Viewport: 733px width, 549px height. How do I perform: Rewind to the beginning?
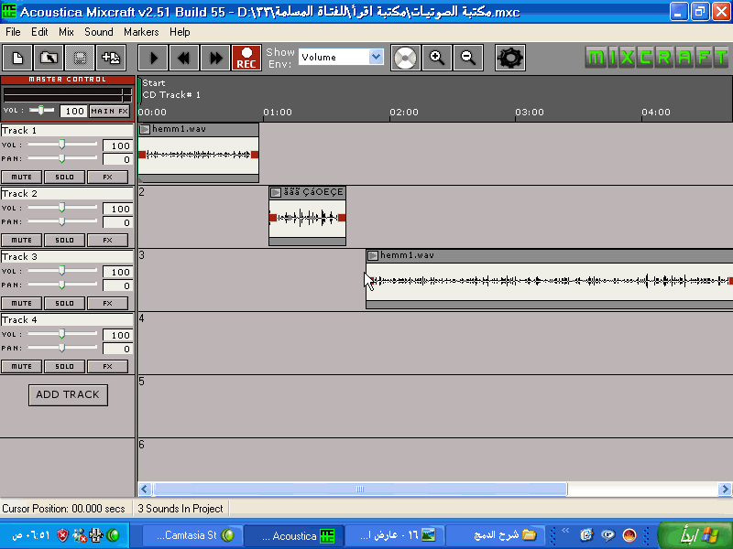tap(184, 58)
